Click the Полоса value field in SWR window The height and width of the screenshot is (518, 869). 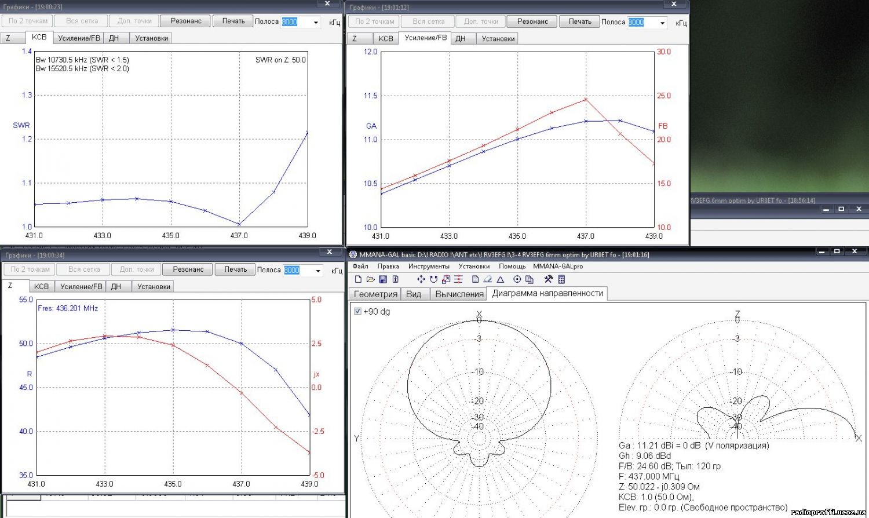click(x=296, y=22)
